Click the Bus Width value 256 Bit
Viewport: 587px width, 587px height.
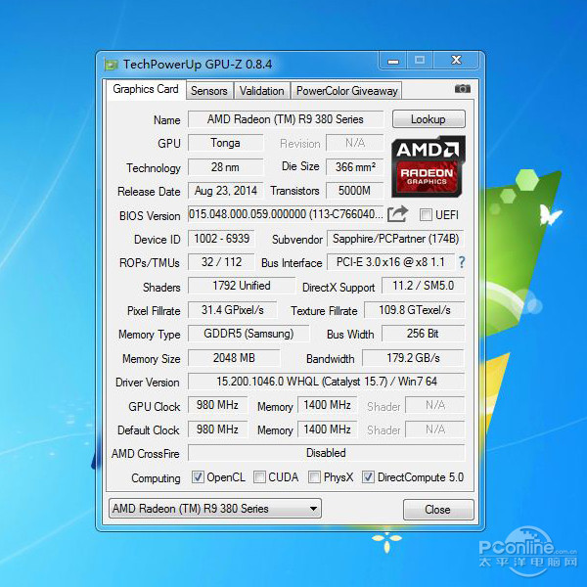[x=423, y=334]
